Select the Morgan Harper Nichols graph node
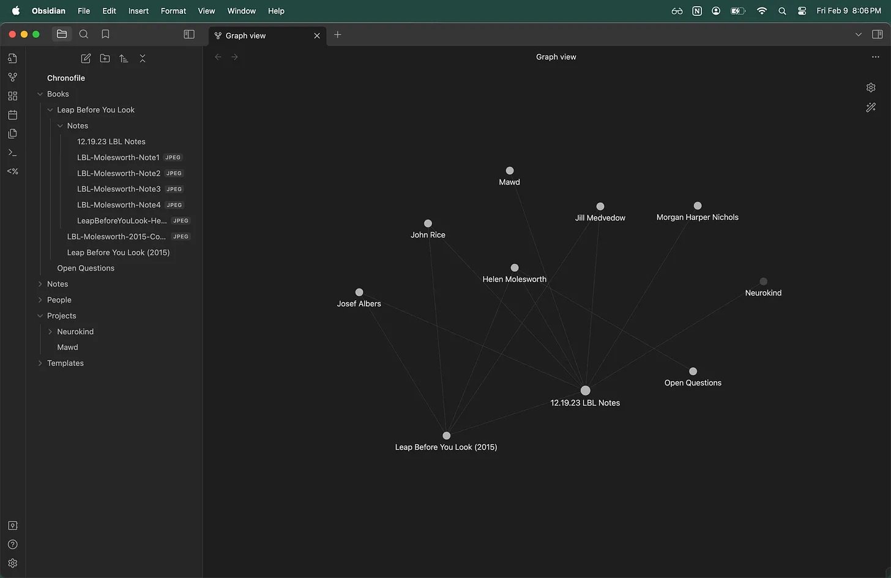This screenshot has height=578, width=891. pos(698,206)
